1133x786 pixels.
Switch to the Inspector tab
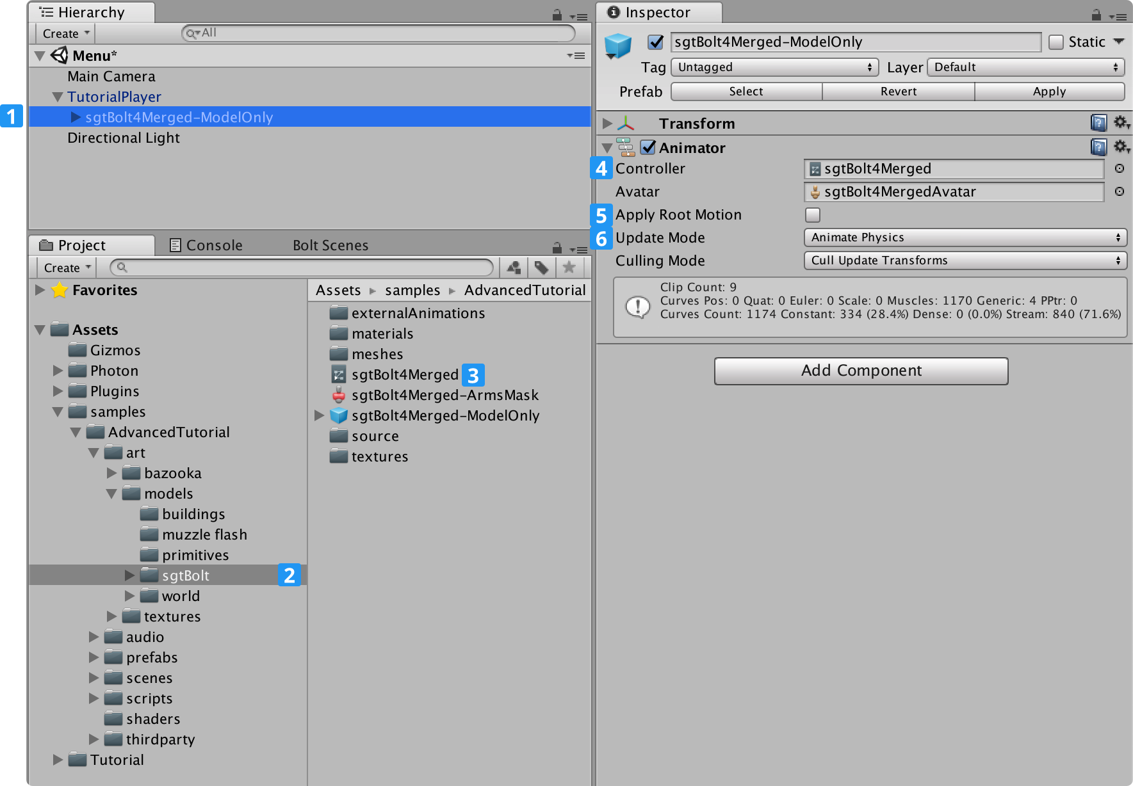point(658,13)
